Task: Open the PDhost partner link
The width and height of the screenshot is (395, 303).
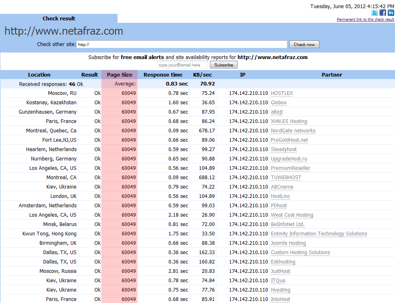Action: pos(279,205)
